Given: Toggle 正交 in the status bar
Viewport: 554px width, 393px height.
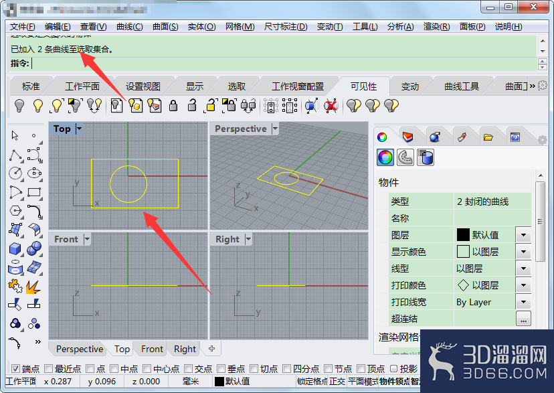Looking at the screenshot, I should (337, 382).
